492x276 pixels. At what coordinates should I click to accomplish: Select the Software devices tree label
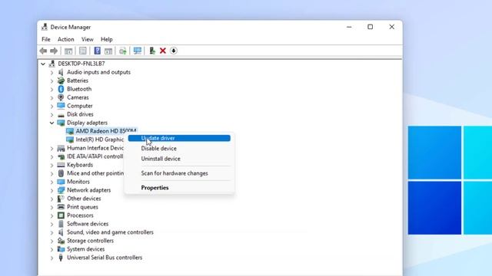pos(88,224)
